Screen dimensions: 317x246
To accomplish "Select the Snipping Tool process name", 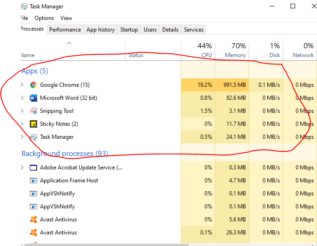I will (x=57, y=111).
